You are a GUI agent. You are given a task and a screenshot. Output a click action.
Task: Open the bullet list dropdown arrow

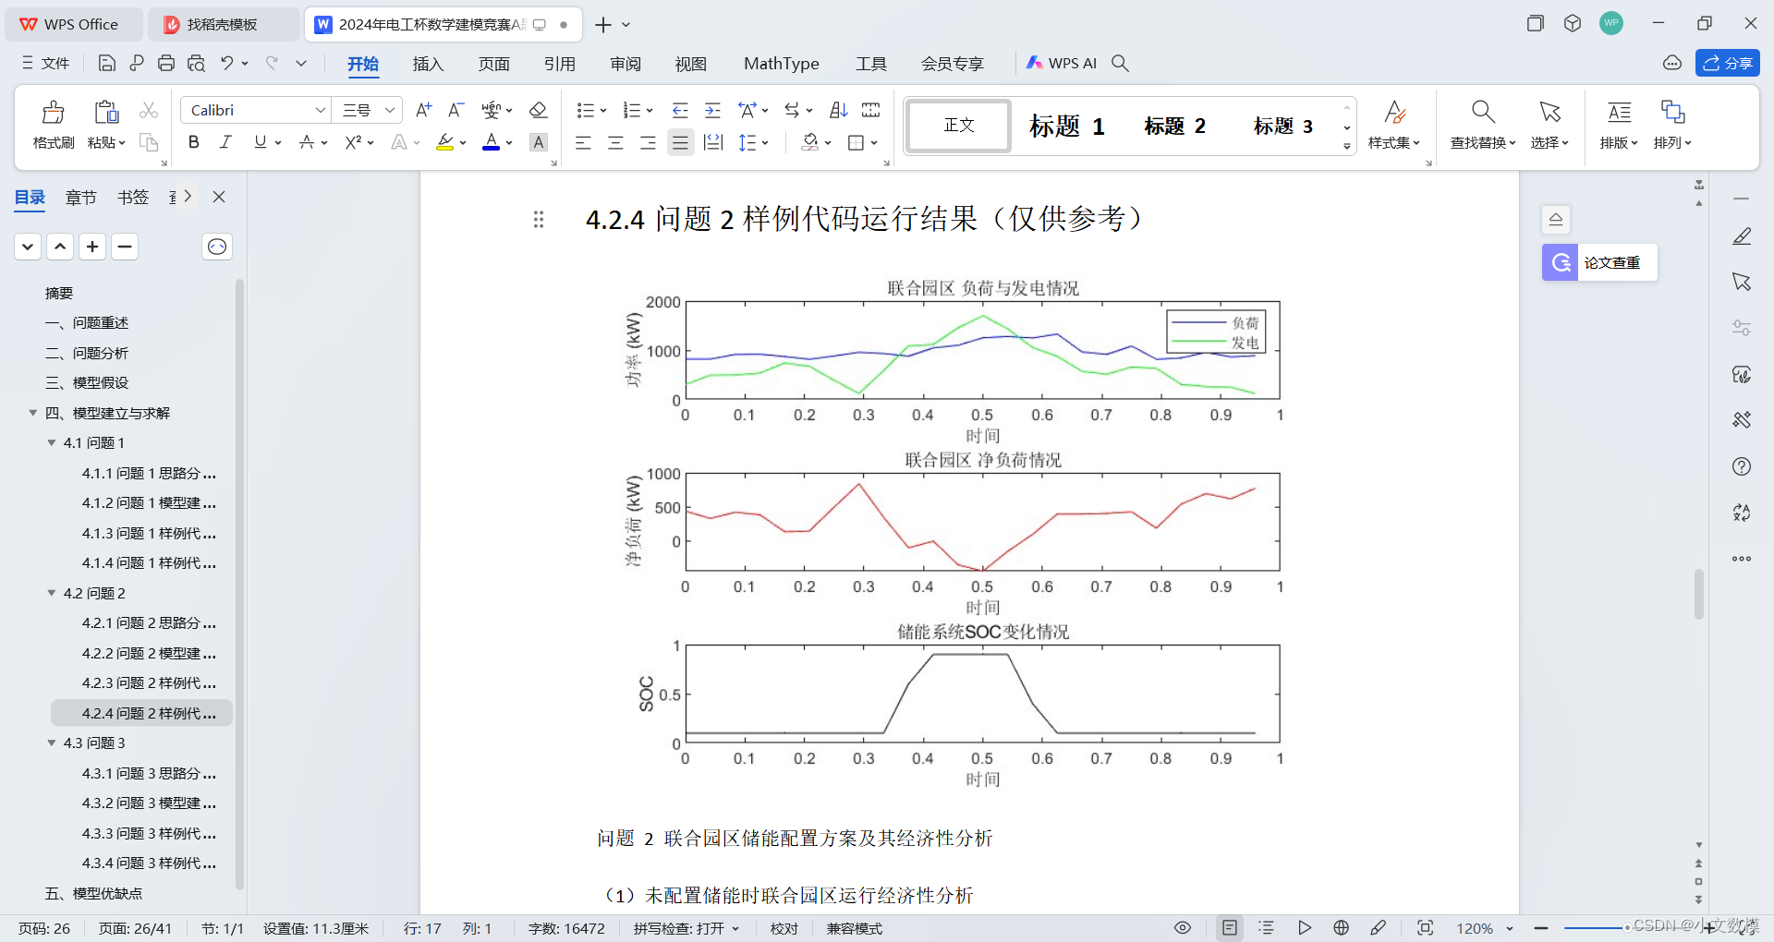(x=603, y=111)
